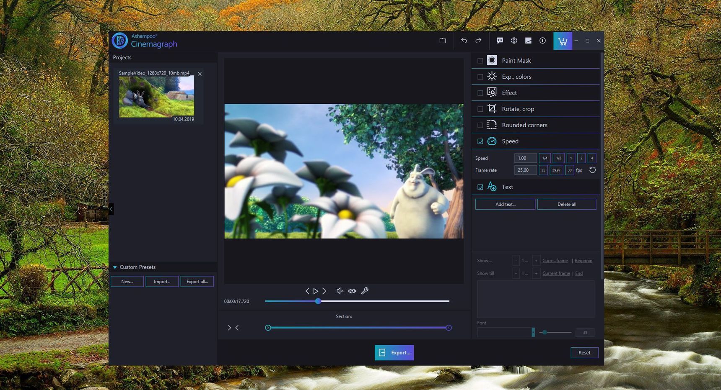
Task: Click the section start marker arrow
Action: 229,328
